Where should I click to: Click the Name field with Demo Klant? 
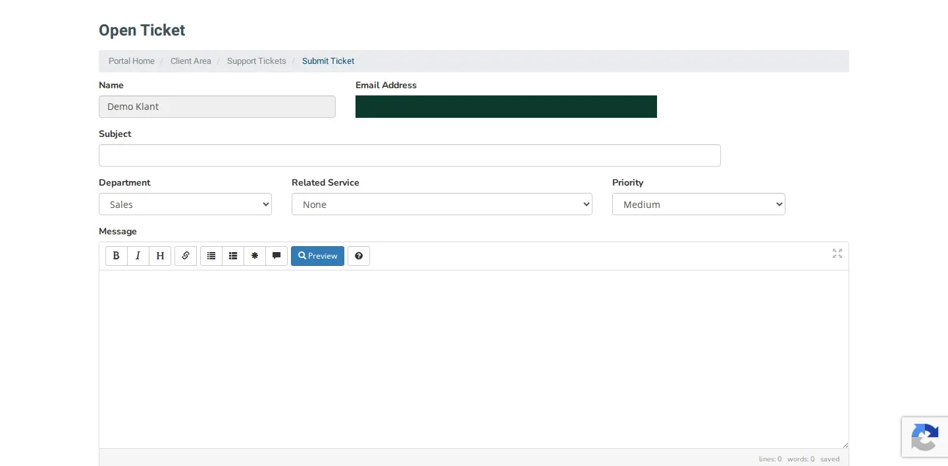(217, 107)
